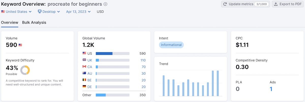Screen dimensions: 305x102
Task: Click the Export to PDF upload icon
Action: [276, 4]
